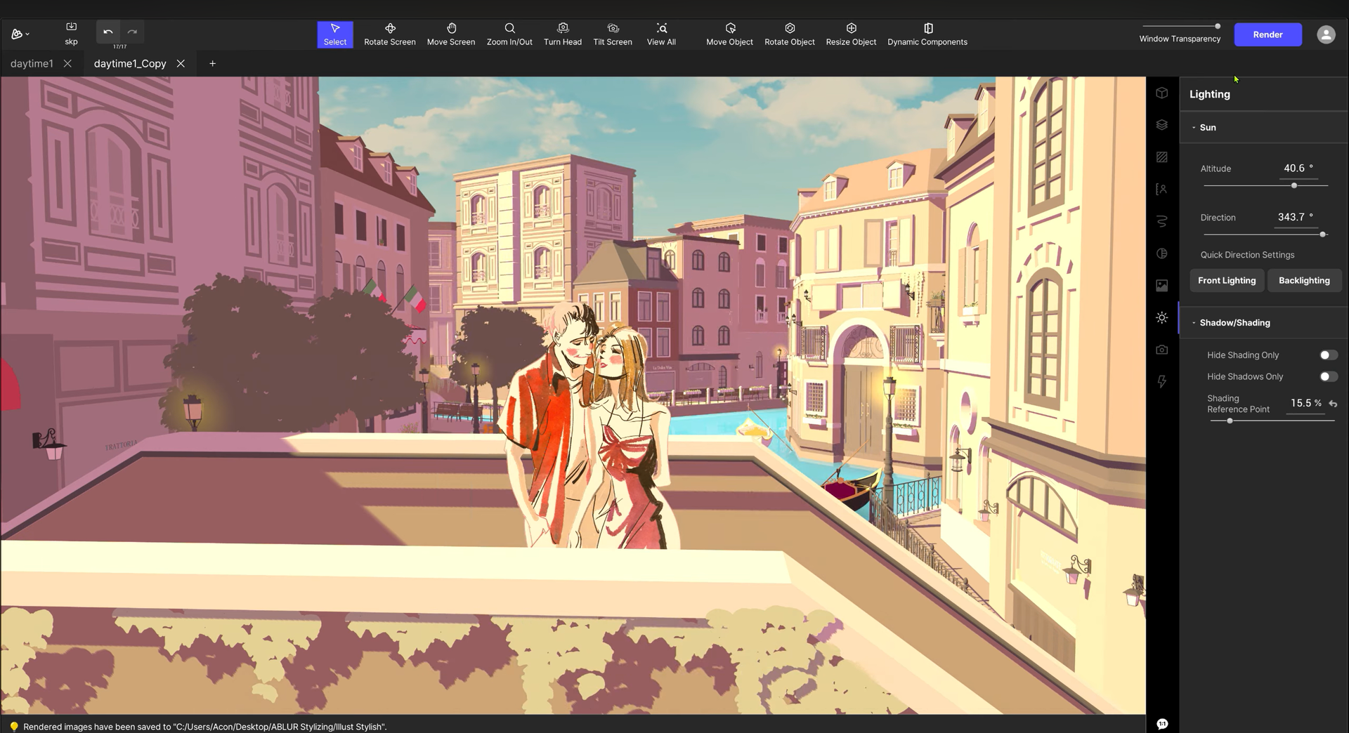Click the undo arrow icon
Screen dimensions: 1349x733
pos(108,32)
